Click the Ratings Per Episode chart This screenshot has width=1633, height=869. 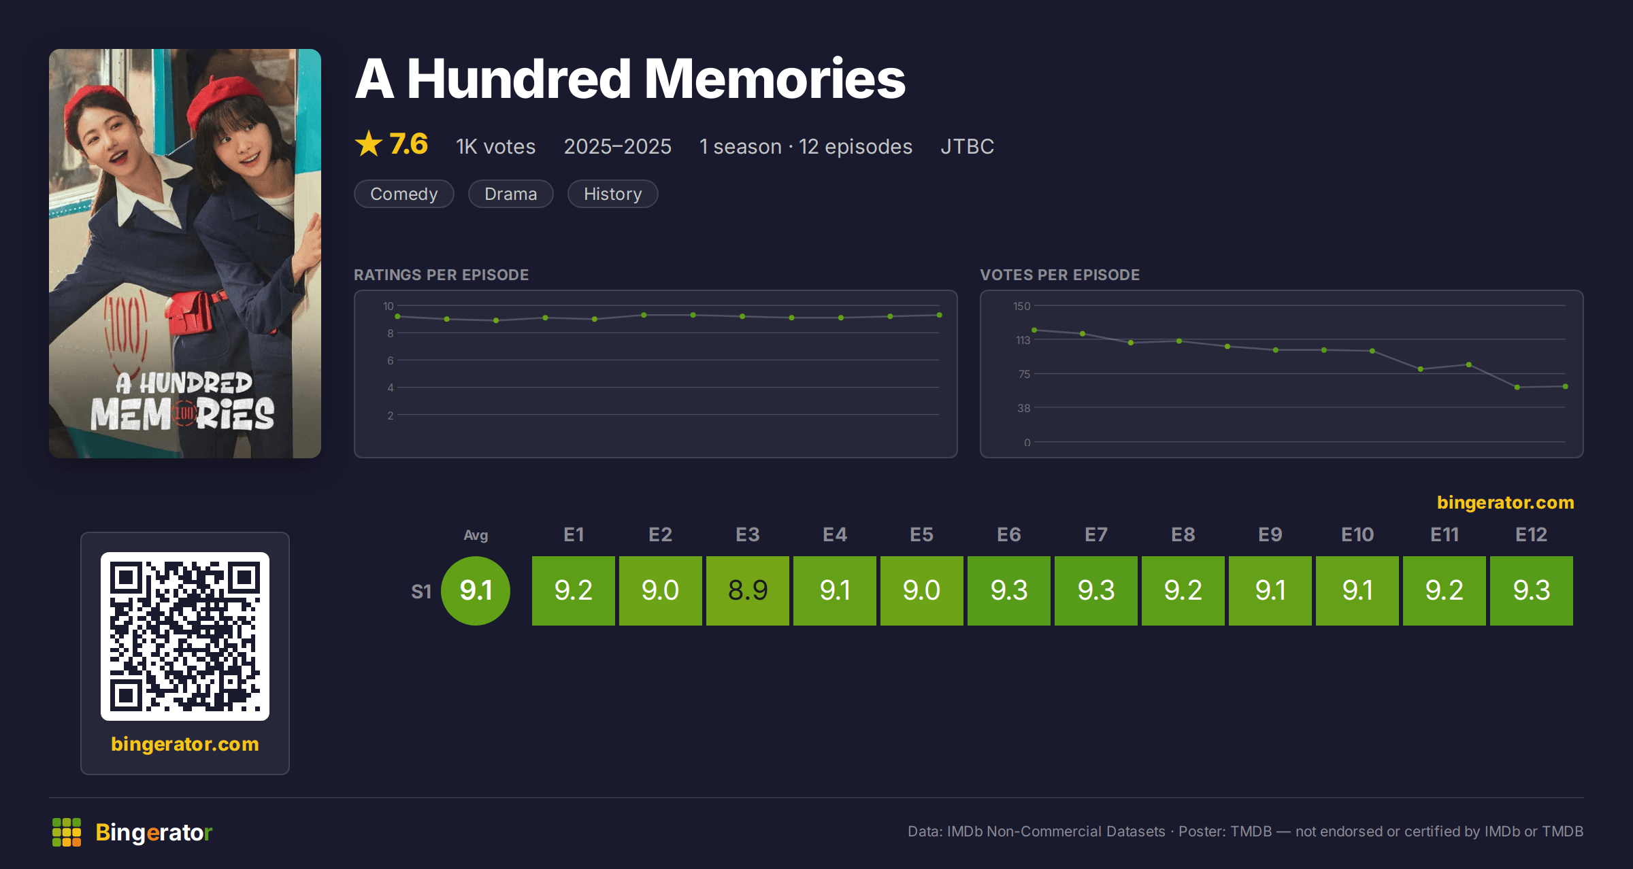click(x=656, y=374)
